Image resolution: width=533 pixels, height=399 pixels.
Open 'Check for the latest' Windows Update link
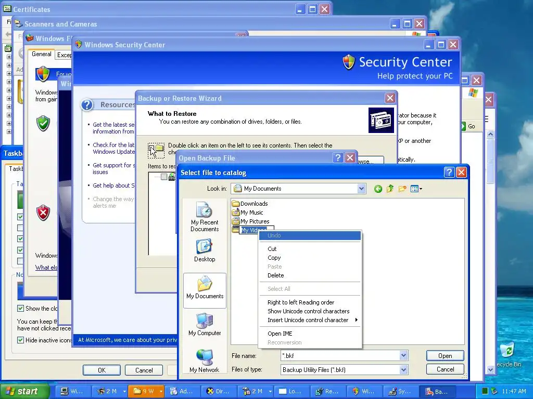[113, 148]
